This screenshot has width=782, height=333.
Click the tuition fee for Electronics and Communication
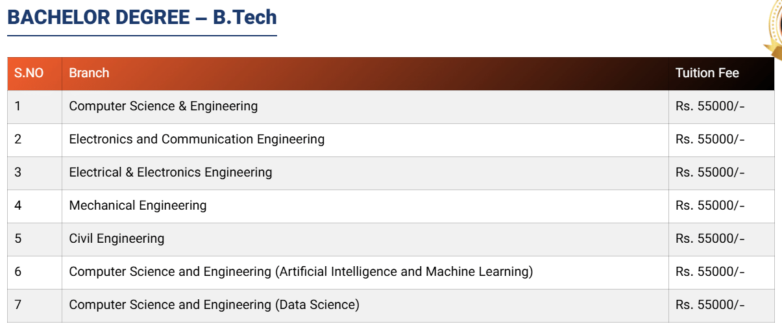(x=710, y=140)
